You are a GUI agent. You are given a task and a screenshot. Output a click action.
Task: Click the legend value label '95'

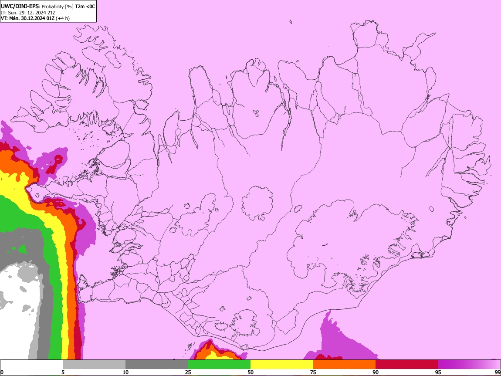438,373
